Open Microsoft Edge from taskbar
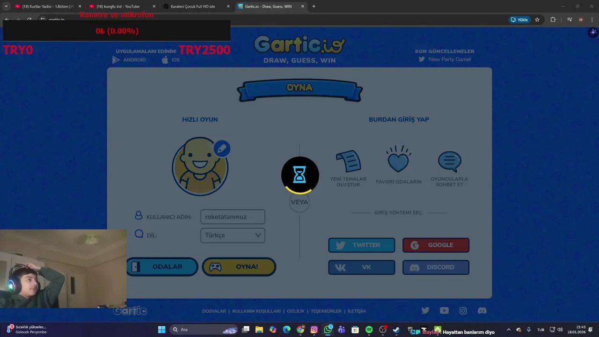The height and width of the screenshot is (337, 599). tap(286, 330)
